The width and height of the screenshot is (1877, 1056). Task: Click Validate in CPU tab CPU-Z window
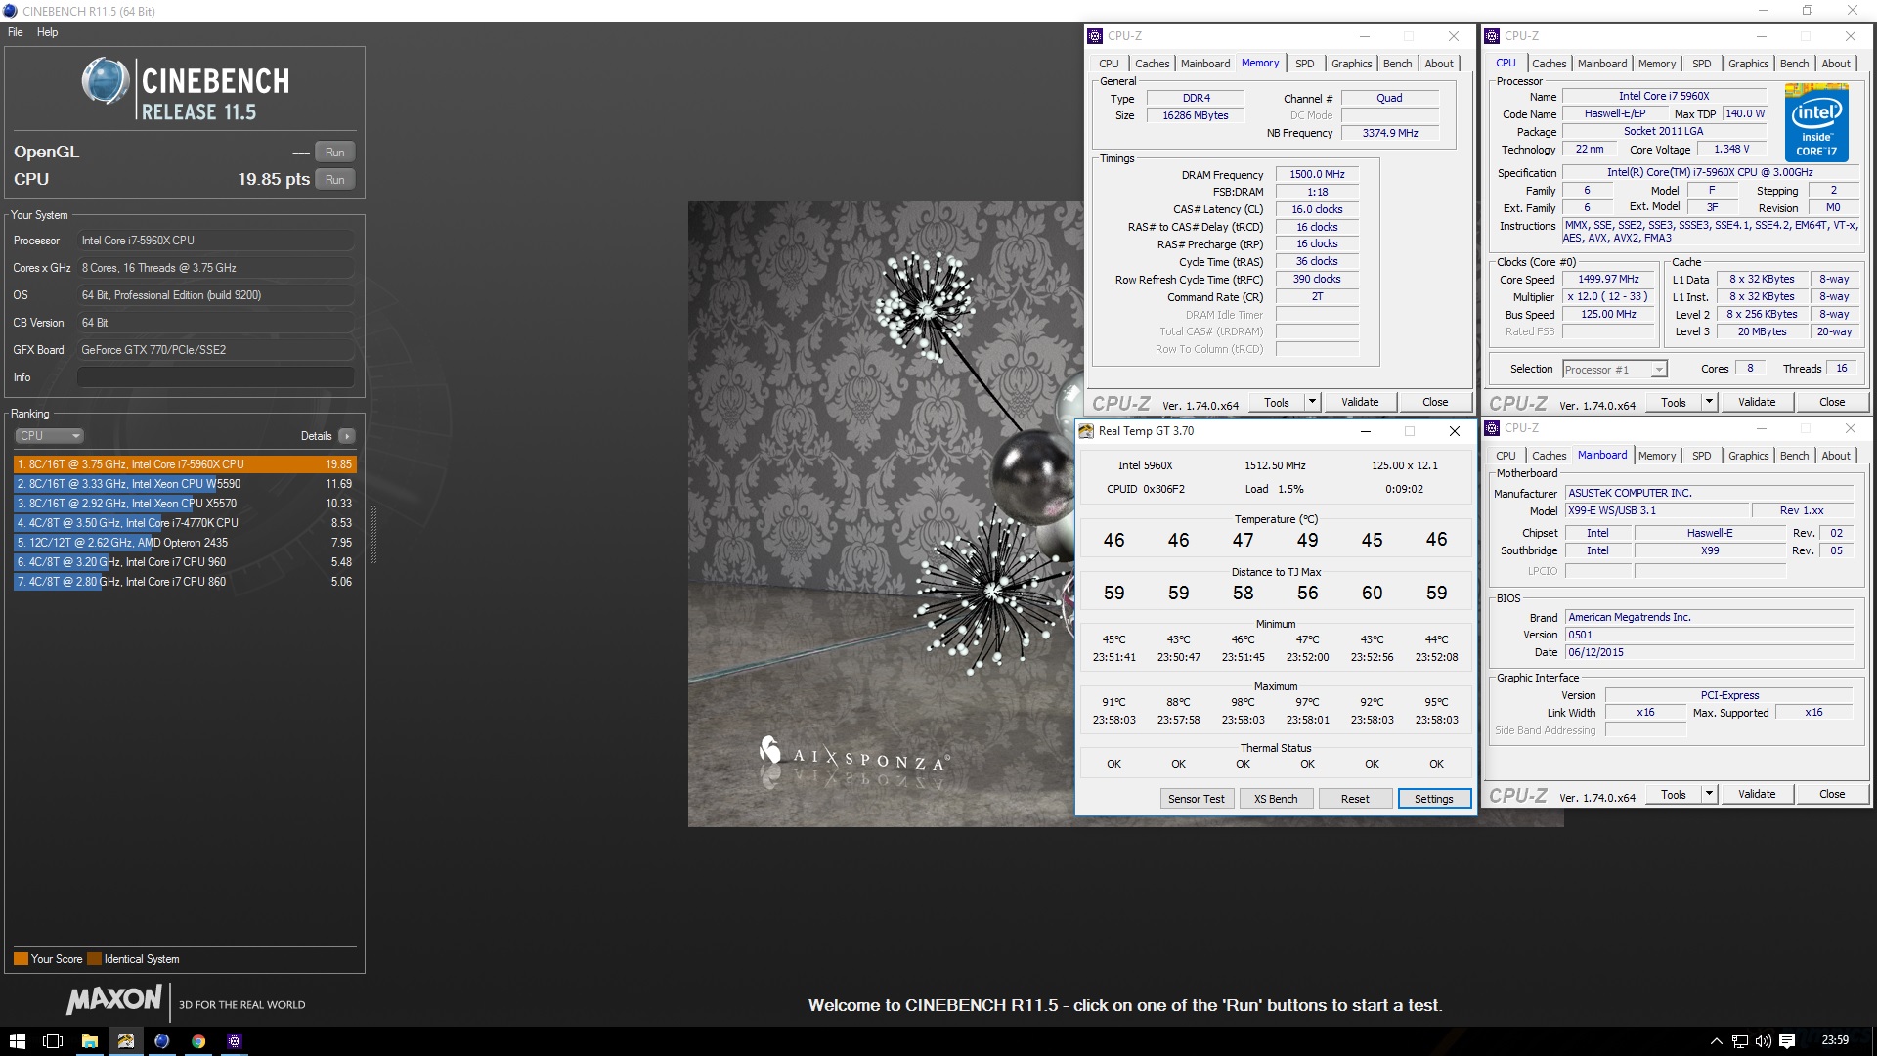[1757, 402]
